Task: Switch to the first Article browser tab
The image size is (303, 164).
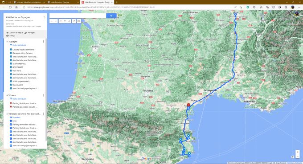Action: [x=29, y=2]
